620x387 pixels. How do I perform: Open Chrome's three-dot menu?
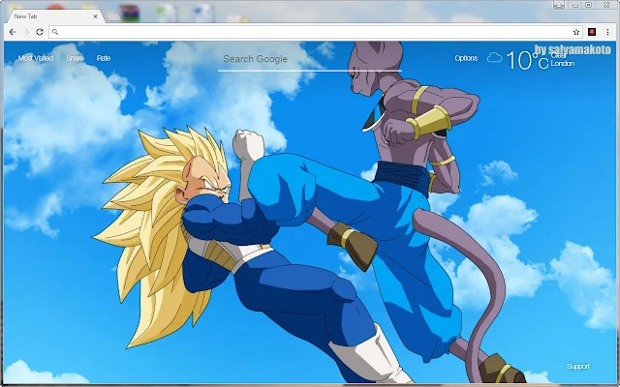click(607, 32)
